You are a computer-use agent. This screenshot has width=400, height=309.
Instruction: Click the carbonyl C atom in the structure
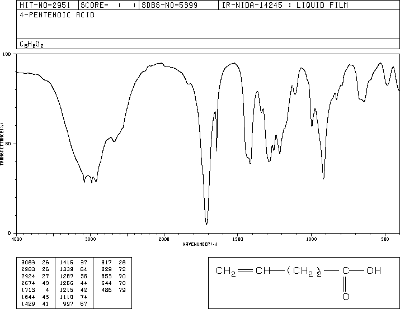coord(345,270)
